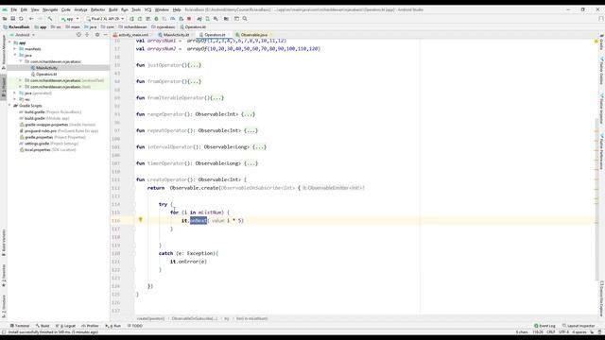
Task: Select gradle-wrapper.properties file
Action: pos(58,125)
